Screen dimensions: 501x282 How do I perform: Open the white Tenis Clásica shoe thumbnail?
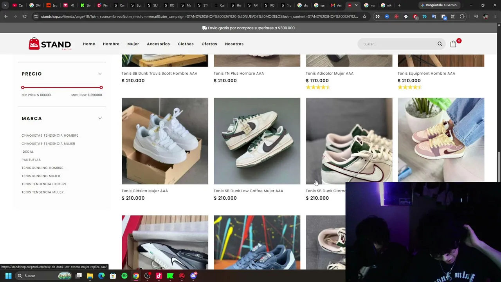pyautogui.click(x=165, y=141)
